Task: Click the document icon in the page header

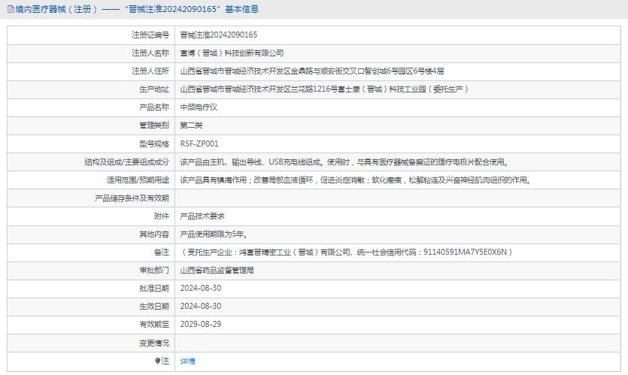Action: 10,9
